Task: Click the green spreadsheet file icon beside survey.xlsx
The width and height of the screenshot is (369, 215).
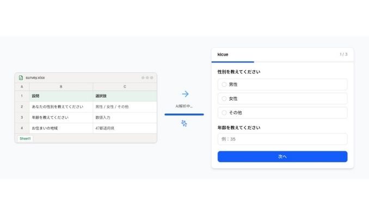Action: 21,78
